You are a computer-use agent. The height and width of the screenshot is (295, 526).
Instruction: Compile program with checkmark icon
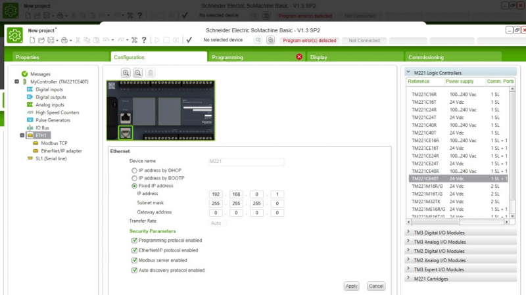pos(189,40)
